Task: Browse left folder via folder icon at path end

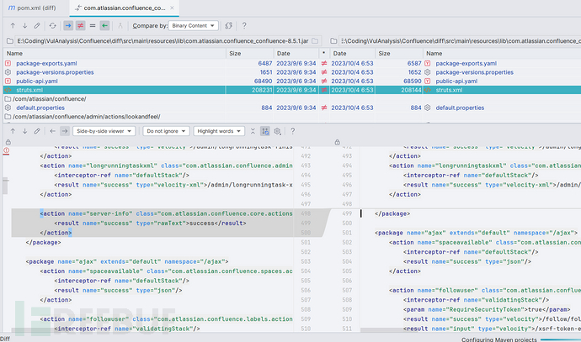Action: 315,41
